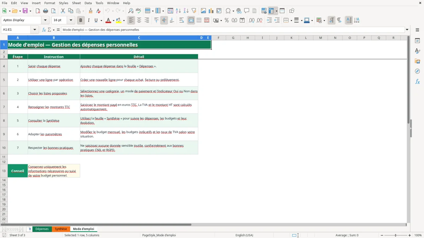Click the Cut scissors icon
This screenshot has width=424, height=238.
pyautogui.click(x=63, y=11)
